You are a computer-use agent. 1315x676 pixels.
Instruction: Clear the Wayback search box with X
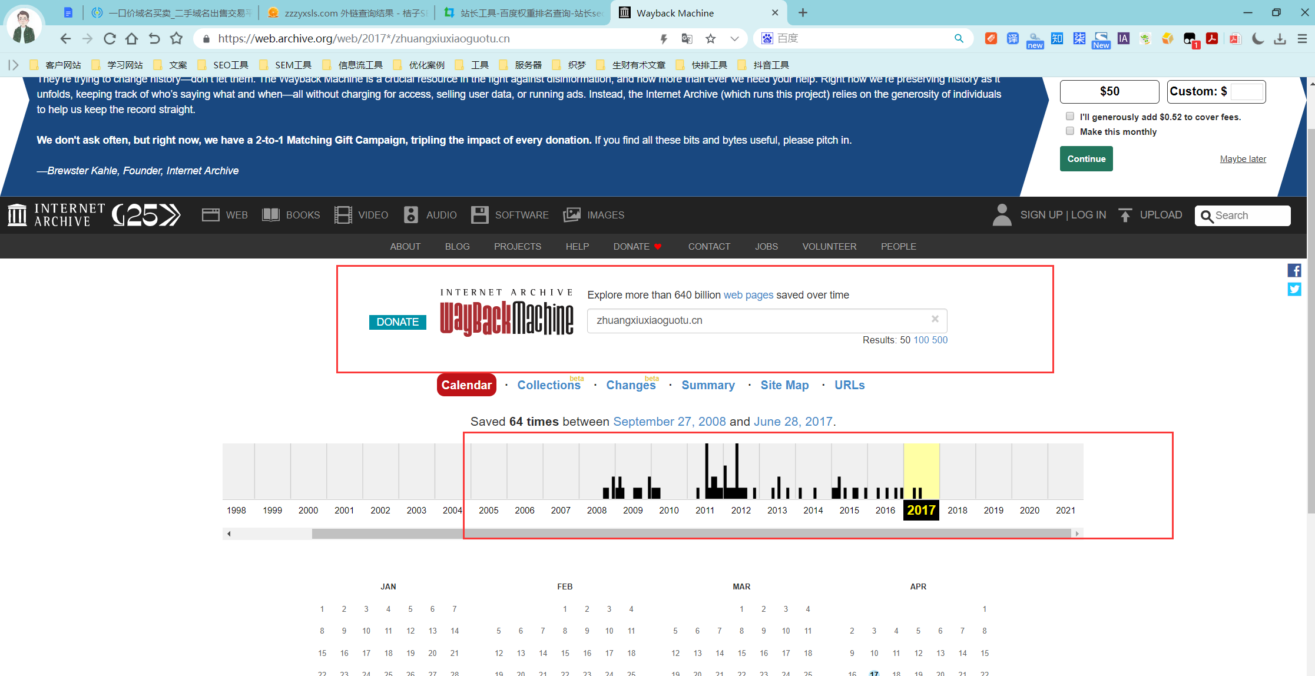(935, 319)
